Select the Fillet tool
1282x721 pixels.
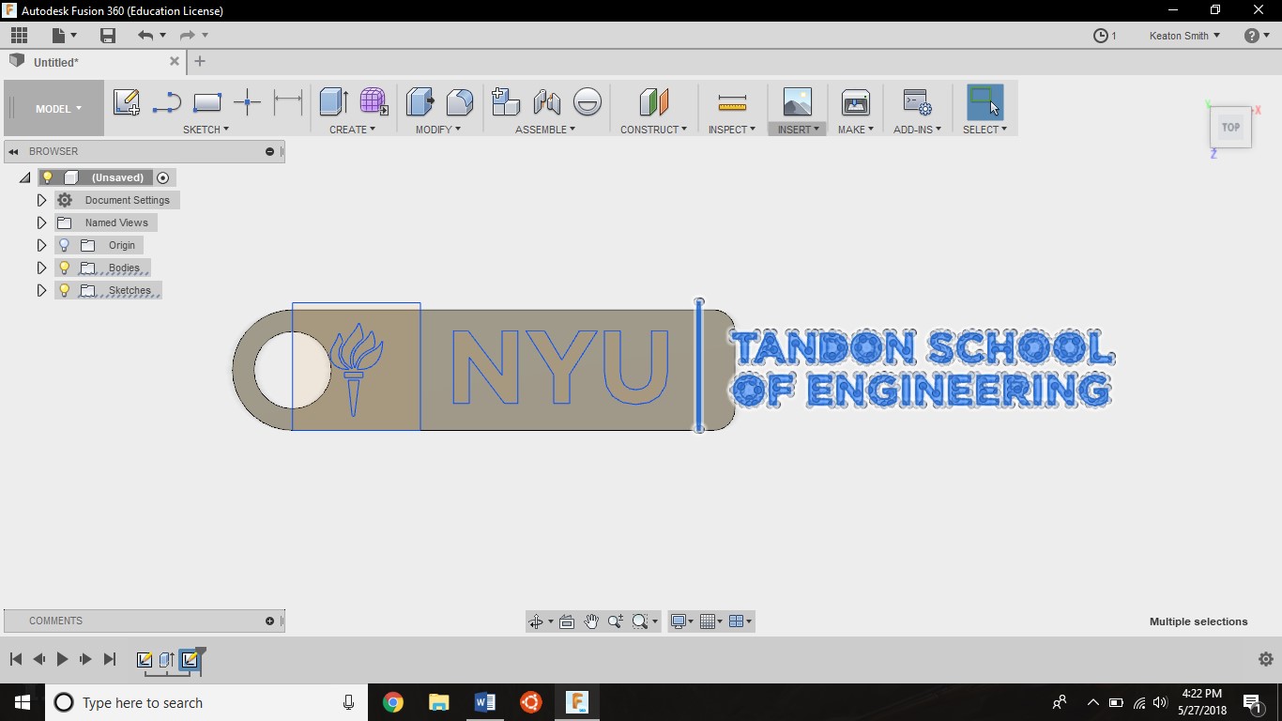[x=460, y=102]
